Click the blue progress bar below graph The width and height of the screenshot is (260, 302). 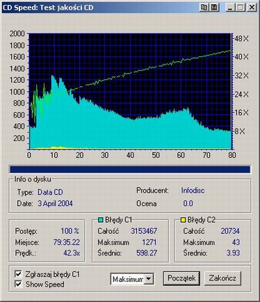130,169
